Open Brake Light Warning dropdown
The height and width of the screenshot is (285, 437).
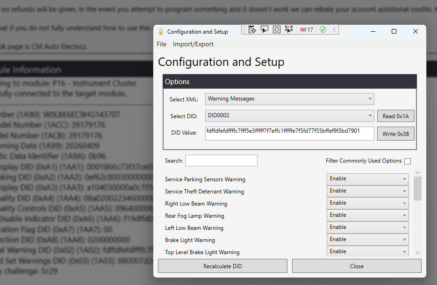point(368,240)
